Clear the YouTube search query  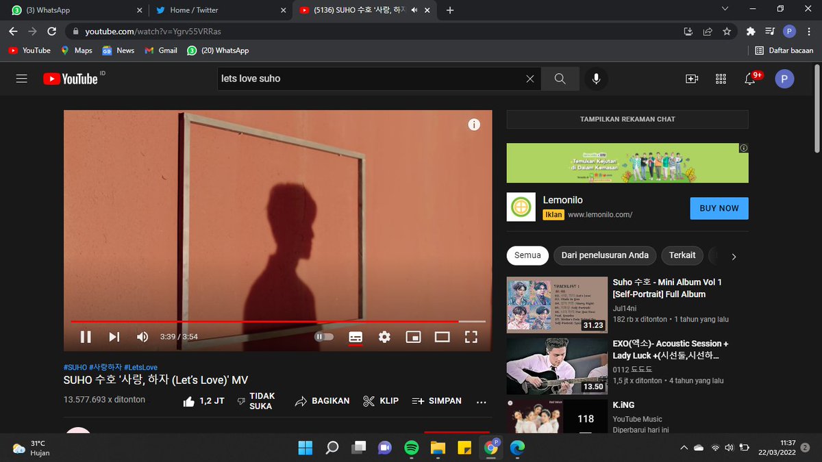[530, 79]
